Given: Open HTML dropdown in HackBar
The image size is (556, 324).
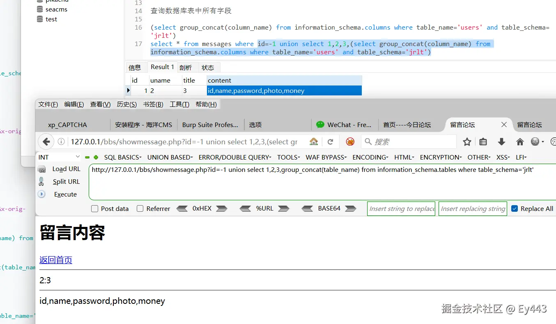Looking at the screenshot, I should pyautogui.click(x=404, y=157).
